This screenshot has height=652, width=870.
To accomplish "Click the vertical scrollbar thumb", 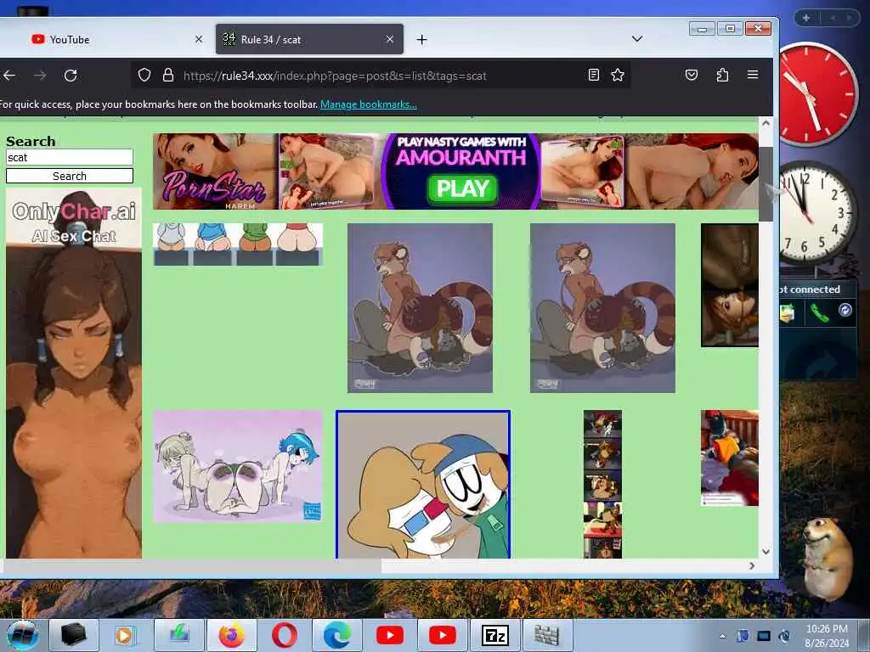I will click(765, 184).
